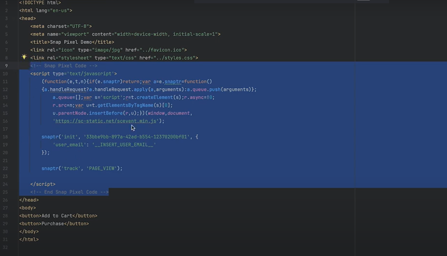Image resolution: width=447 pixels, height=256 pixels.
Task: Click the script type='text/javascript' opening tag
Action: [74, 74]
